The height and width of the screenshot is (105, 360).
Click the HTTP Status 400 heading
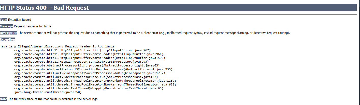coord(45,8)
